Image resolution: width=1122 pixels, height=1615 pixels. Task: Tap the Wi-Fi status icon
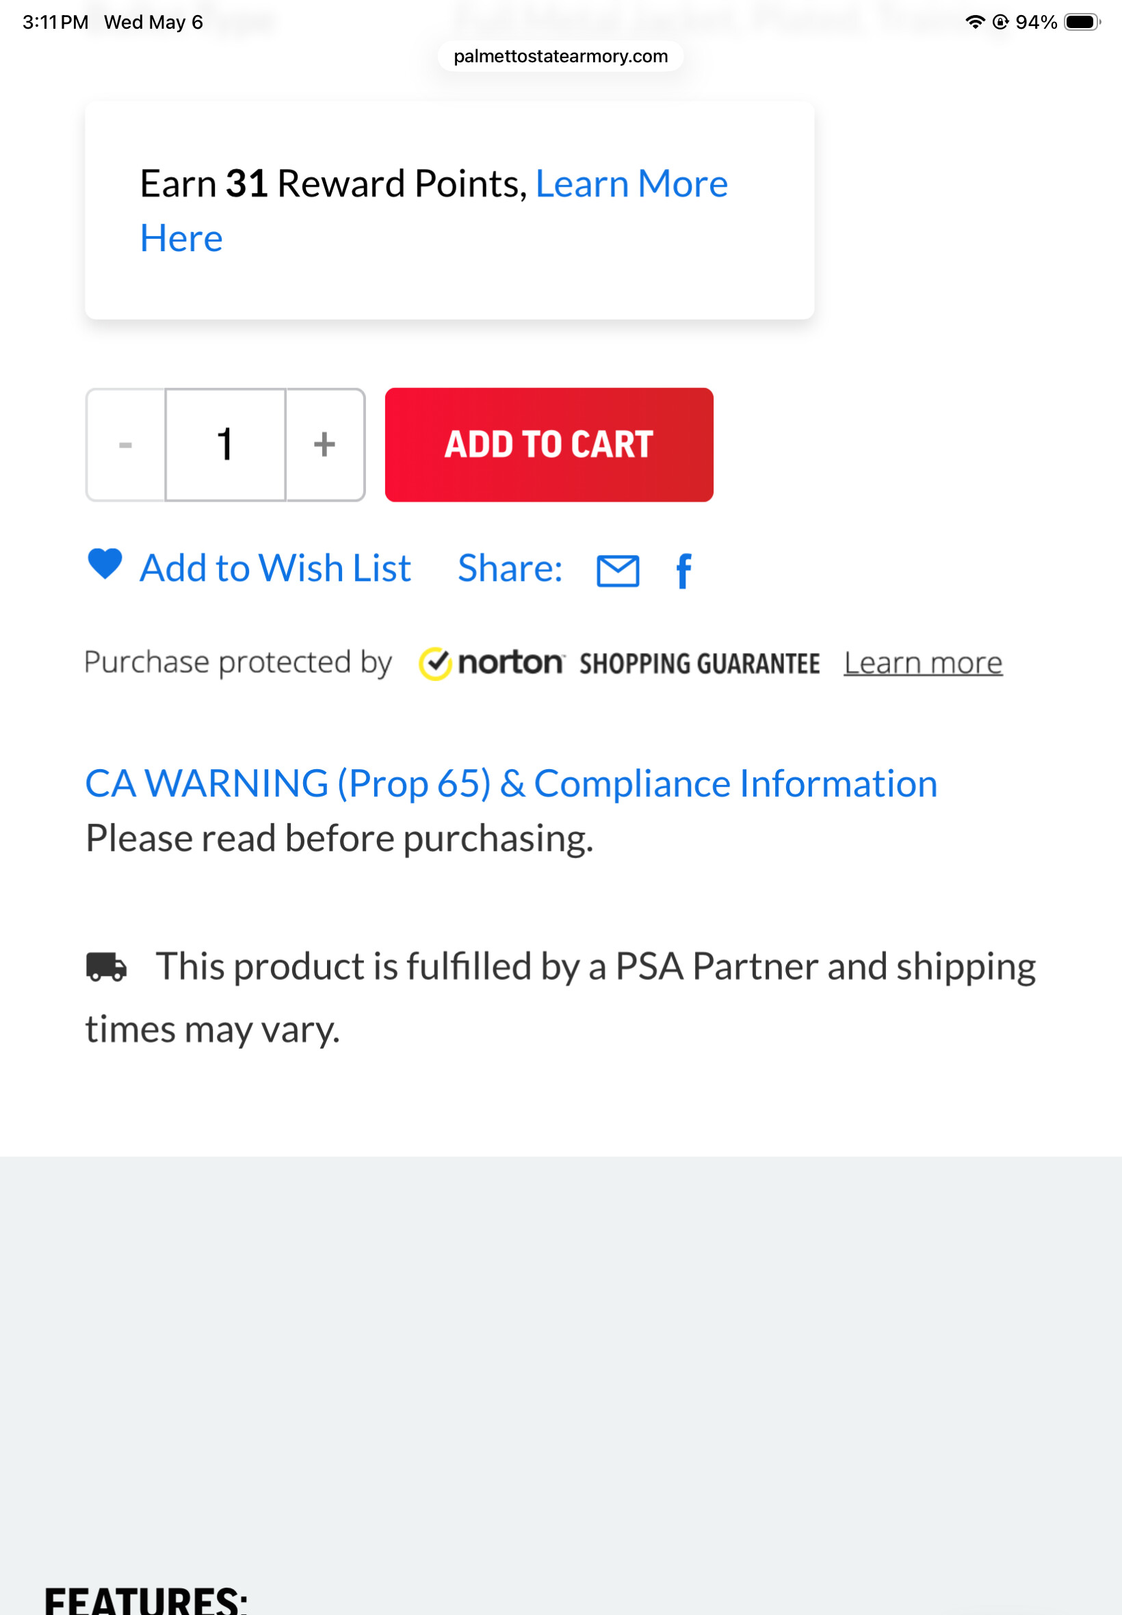click(974, 22)
